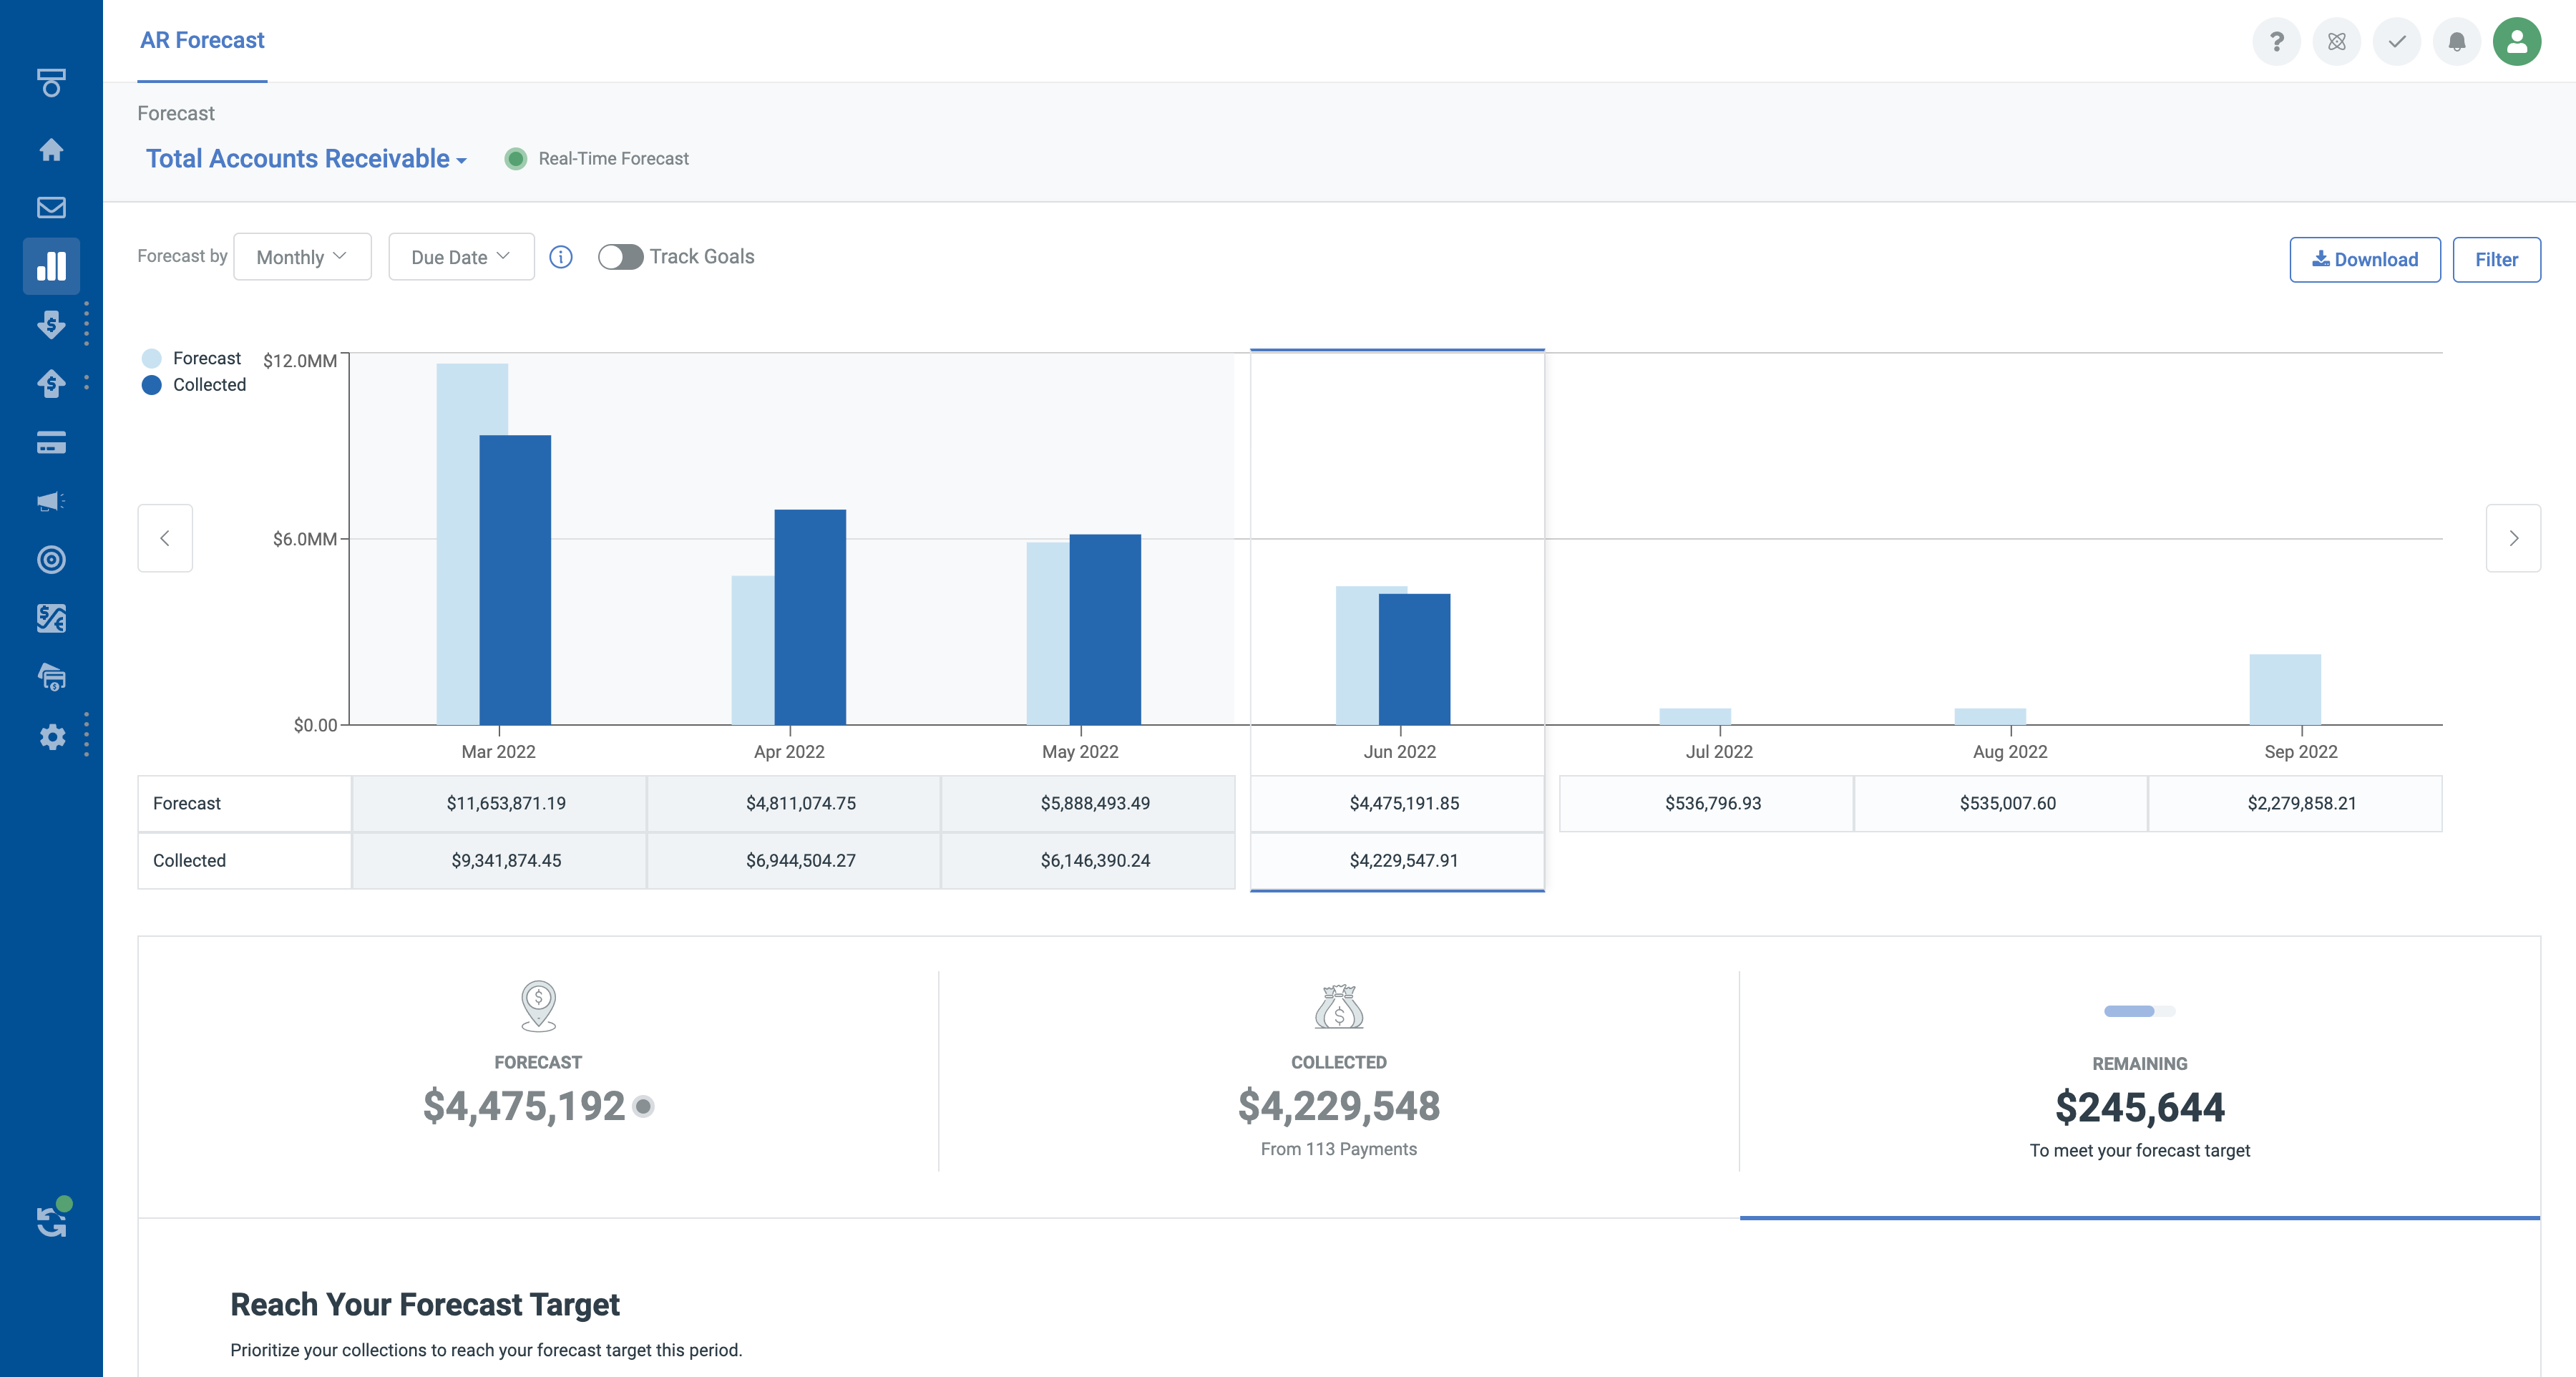This screenshot has width=2576, height=1377.
Task: Open the envelope mail icon in sidebar
Action: tap(51, 208)
